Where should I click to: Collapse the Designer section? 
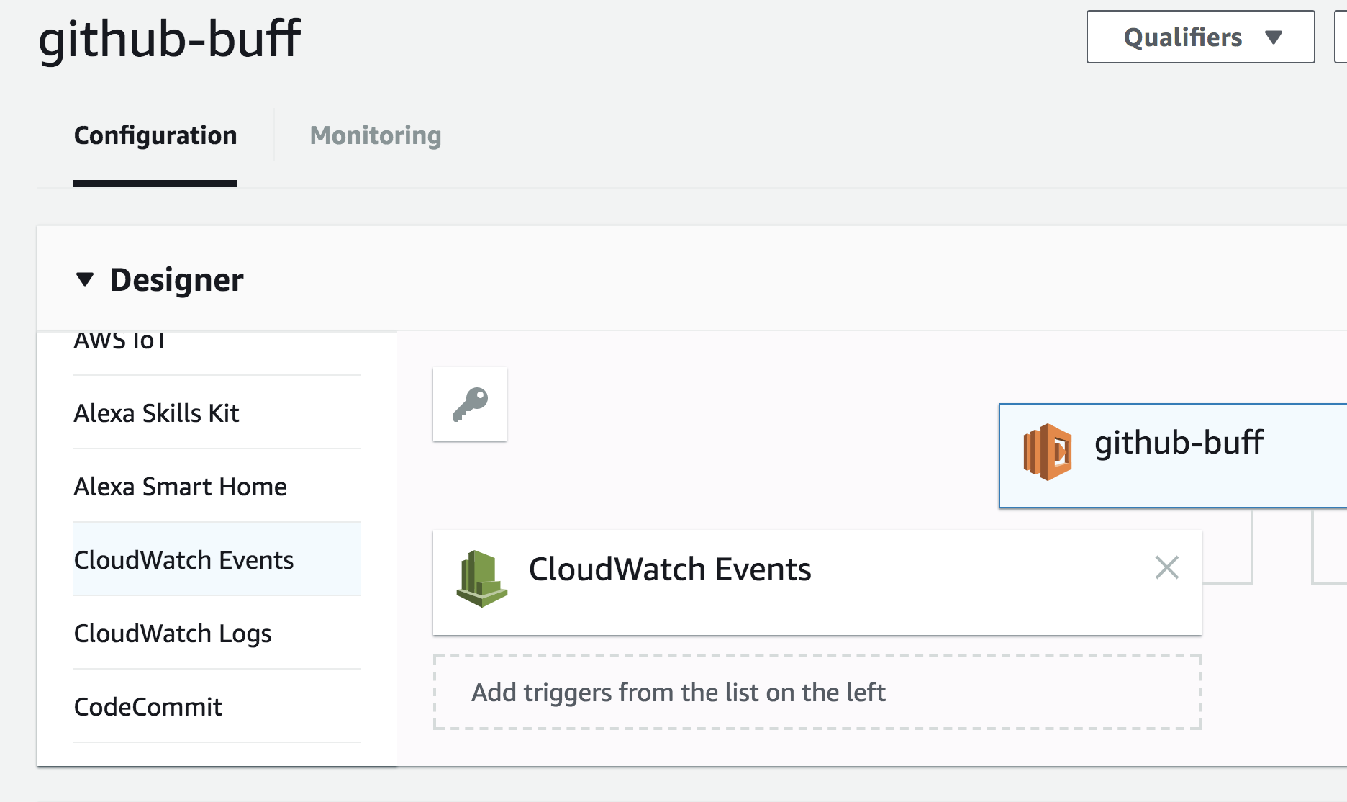(85, 279)
